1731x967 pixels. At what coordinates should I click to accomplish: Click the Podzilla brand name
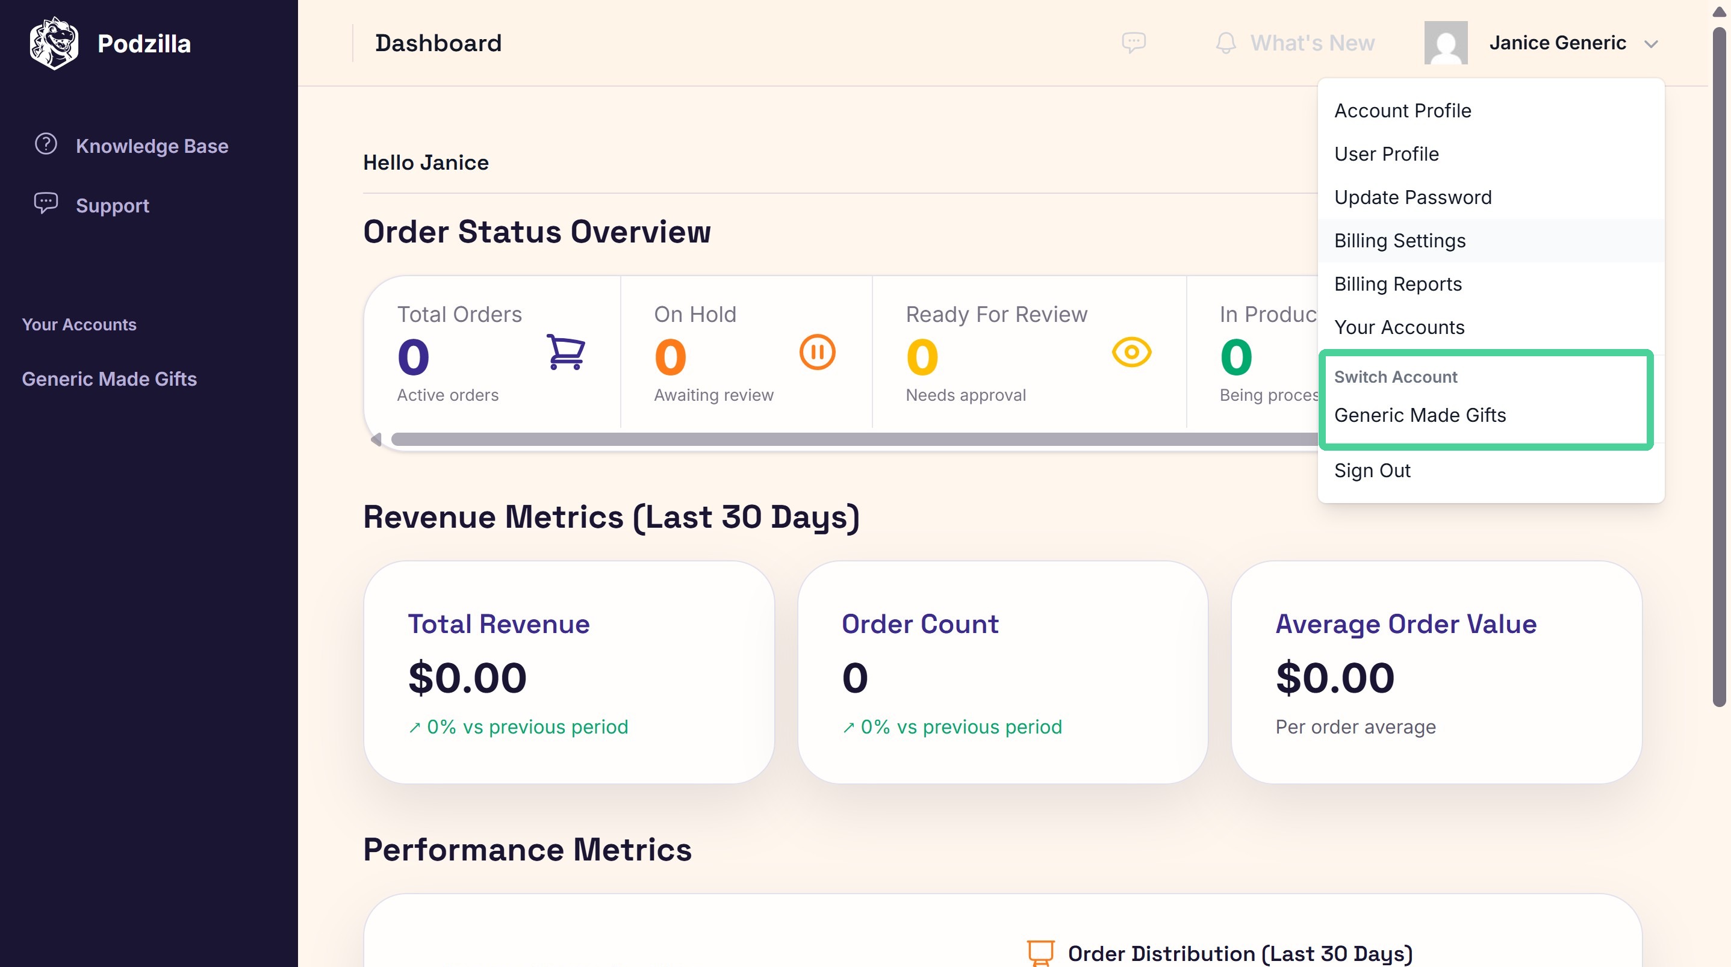tap(144, 44)
